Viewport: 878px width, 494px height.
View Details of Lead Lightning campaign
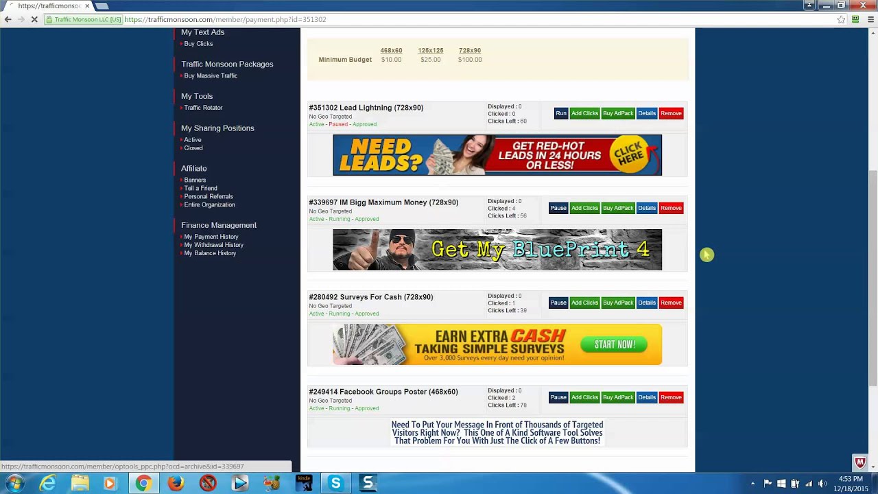click(647, 113)
